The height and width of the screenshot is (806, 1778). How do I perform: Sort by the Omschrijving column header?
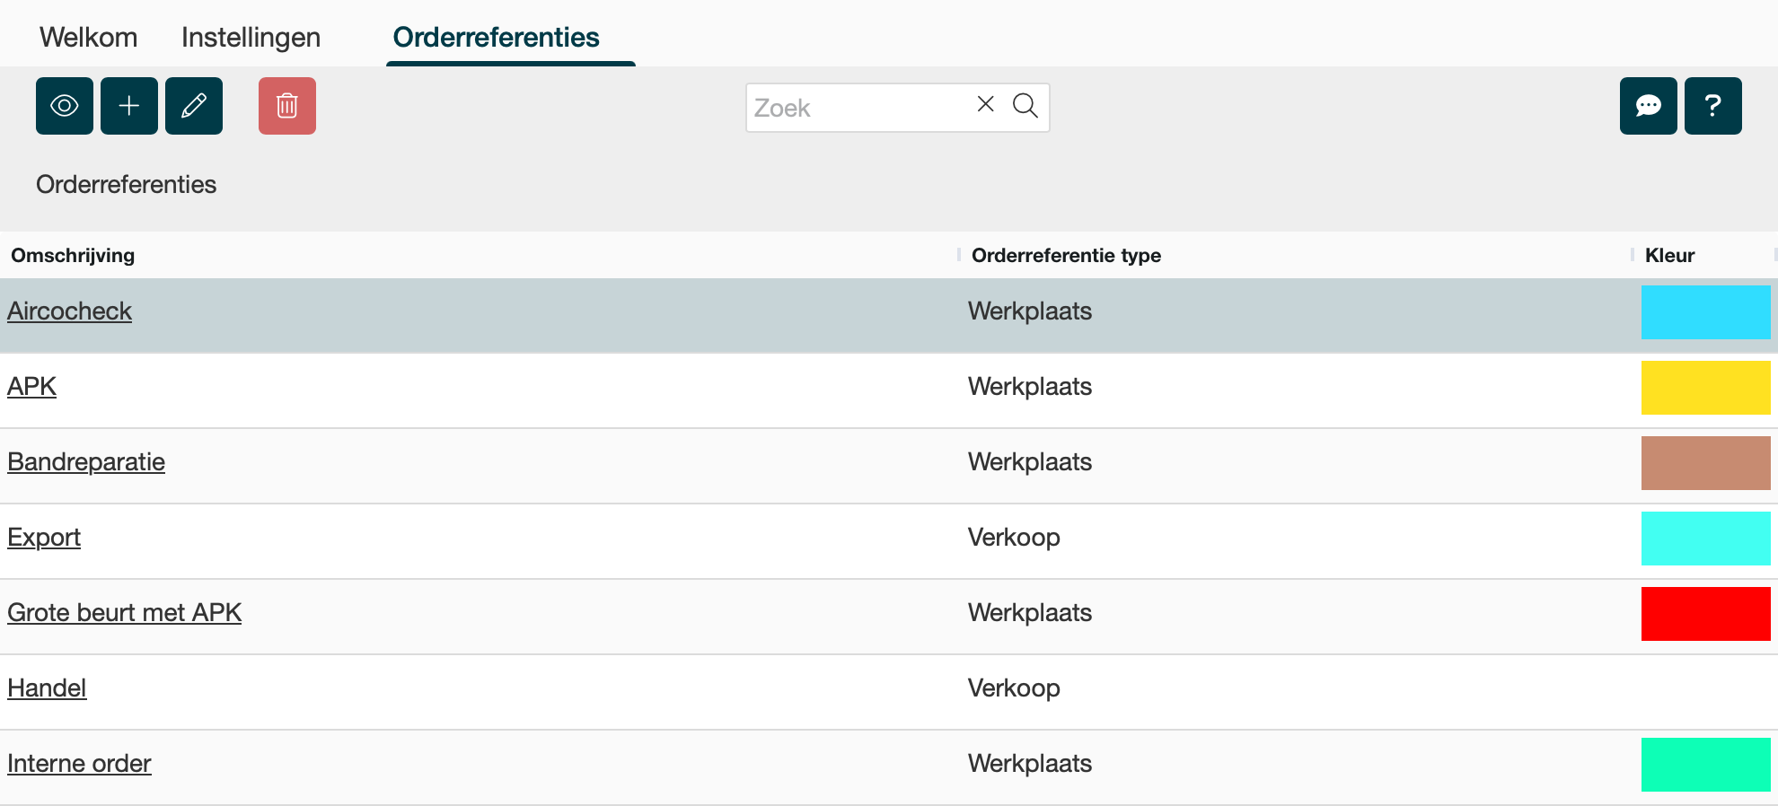[x=73, y=255]
